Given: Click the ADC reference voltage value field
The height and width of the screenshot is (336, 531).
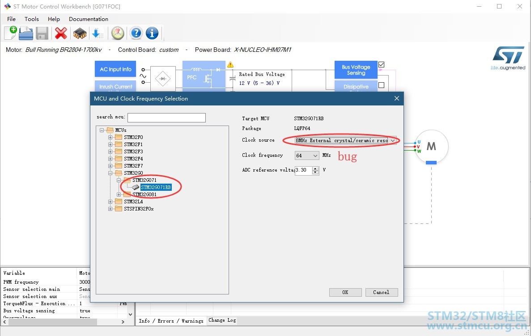Looking at the screenshot, I should pos(303,170).
